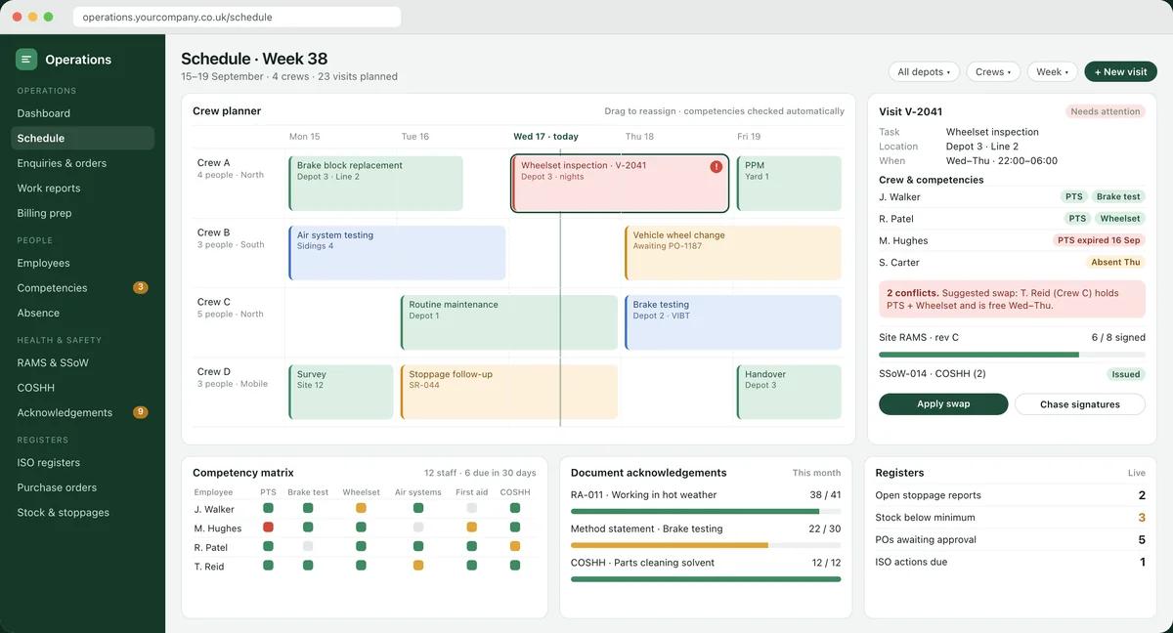The height and width of the screenshot is (633, 1173).
Task: Click J. Walker's green PTS square
Action: click(x=268, y=508)
